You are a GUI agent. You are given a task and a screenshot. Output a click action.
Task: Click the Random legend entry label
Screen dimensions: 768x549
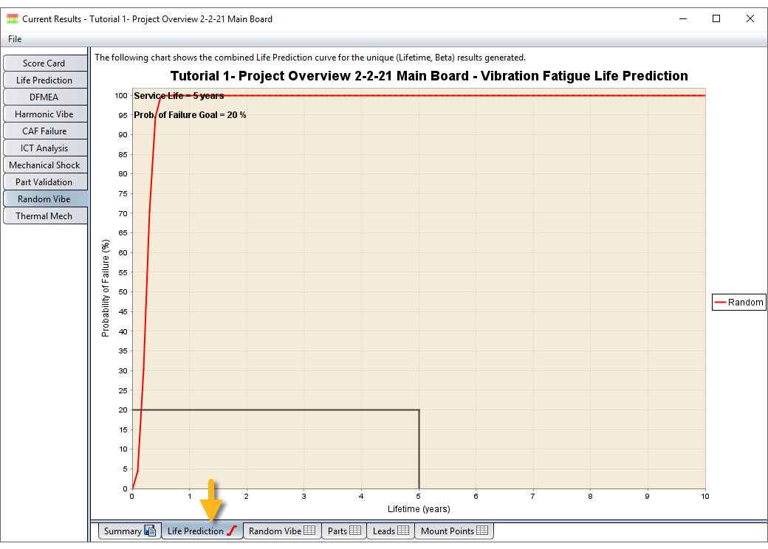tap(745, 303)
